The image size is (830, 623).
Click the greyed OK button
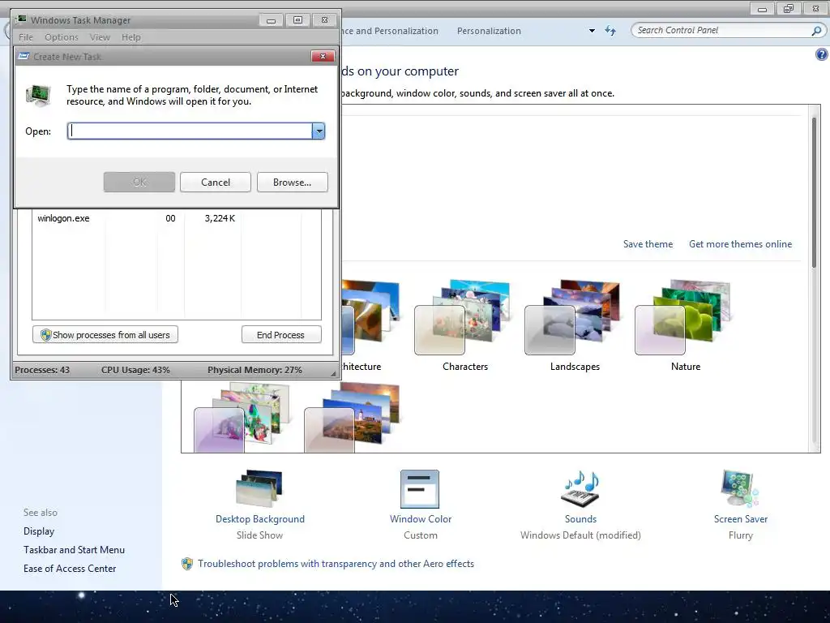click(139, 183)
